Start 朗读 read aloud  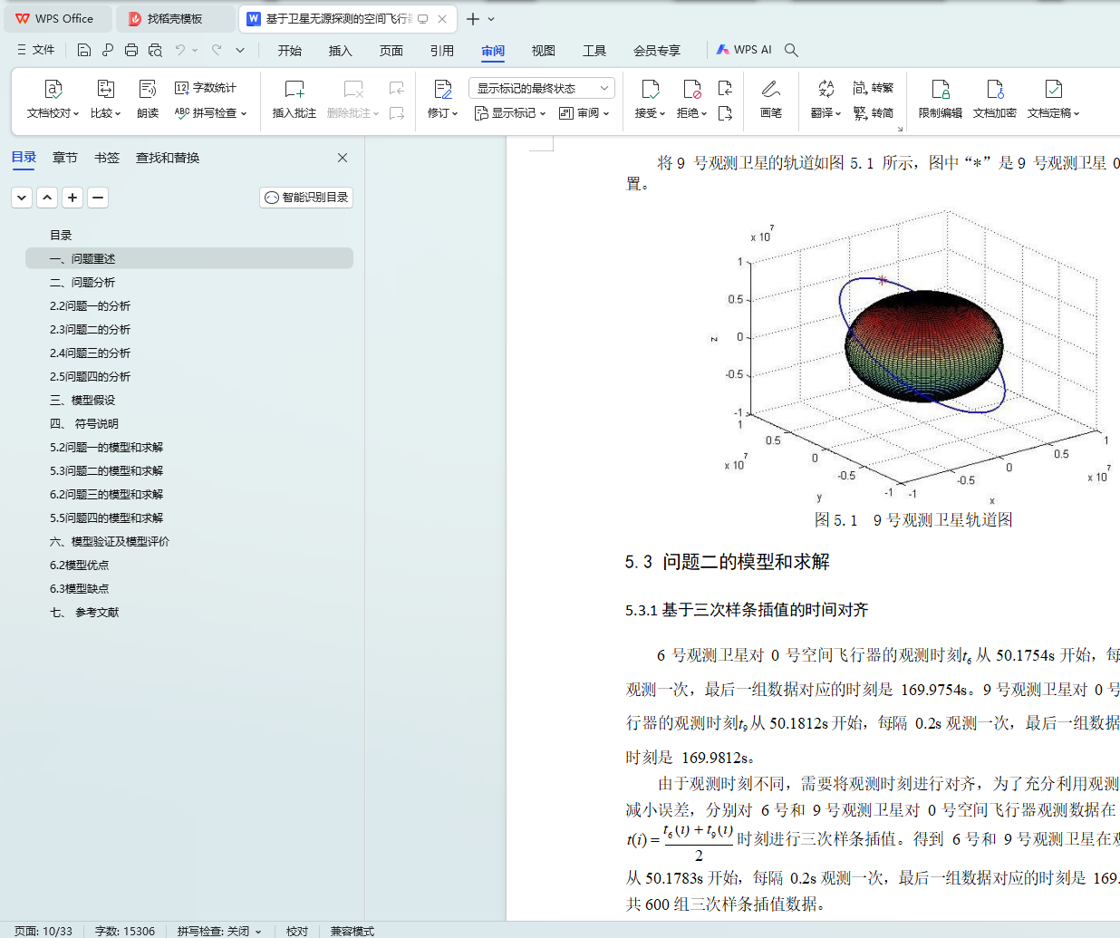pos(148,99)
